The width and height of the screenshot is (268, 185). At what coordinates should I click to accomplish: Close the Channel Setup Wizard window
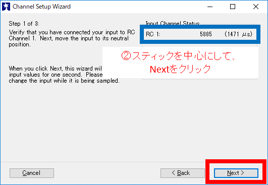256,7
